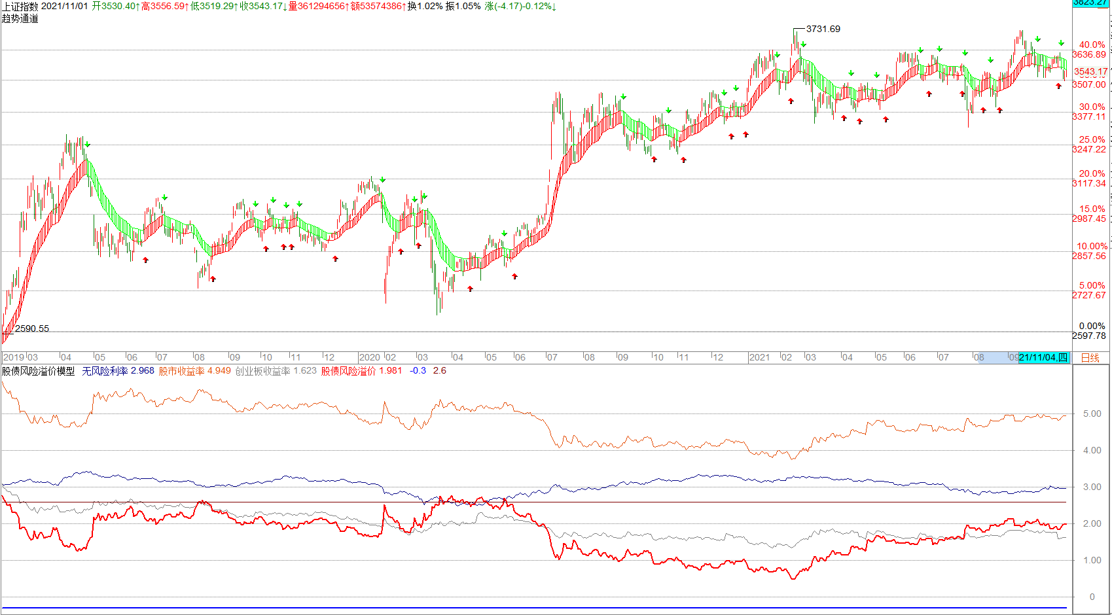1112x615 pixels.
Task: Jump to 2019 year marker on timeline
Action: tap(13, 357)
